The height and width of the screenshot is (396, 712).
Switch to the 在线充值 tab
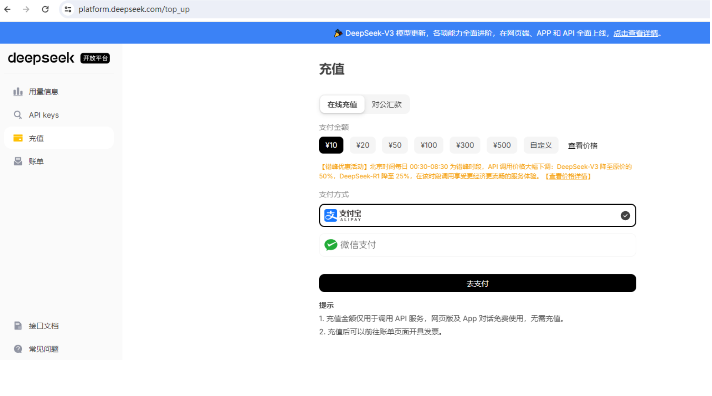tap(342, 105)
